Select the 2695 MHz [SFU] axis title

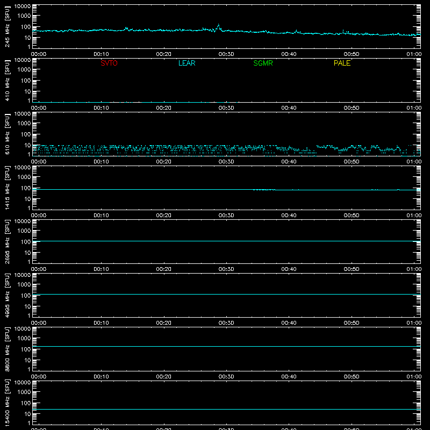[x=7, y=241]
